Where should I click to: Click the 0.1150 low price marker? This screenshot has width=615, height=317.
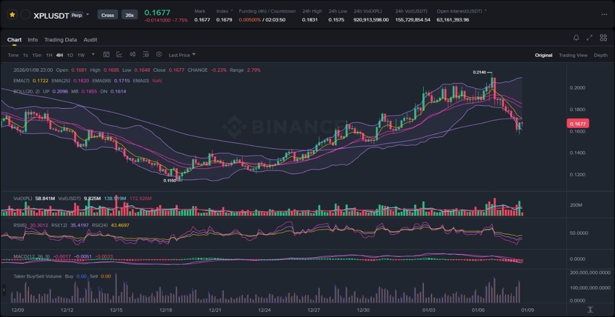170,180
